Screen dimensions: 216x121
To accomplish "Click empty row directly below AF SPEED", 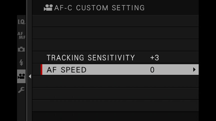I will tap(116, 82).
